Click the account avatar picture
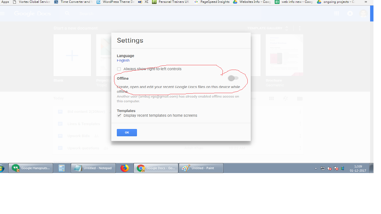Screen dimensions: 381x214 [x=363, y=13]
